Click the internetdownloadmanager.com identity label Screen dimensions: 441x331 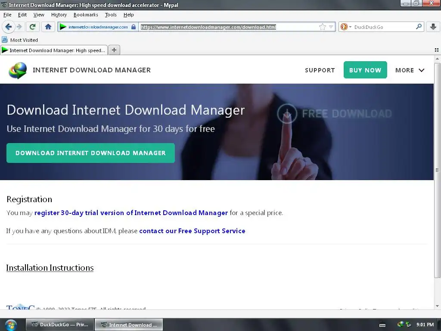tap(98, 27)
